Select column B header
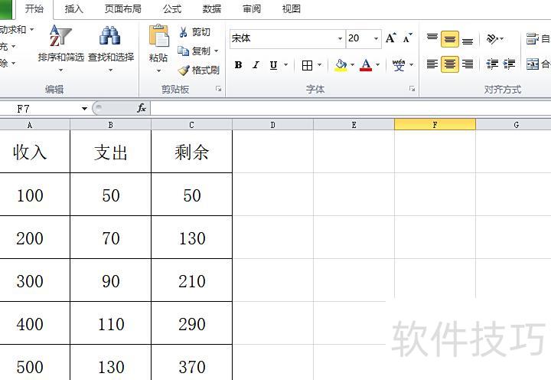Screen dimensions: 551x380 (110, 125)
